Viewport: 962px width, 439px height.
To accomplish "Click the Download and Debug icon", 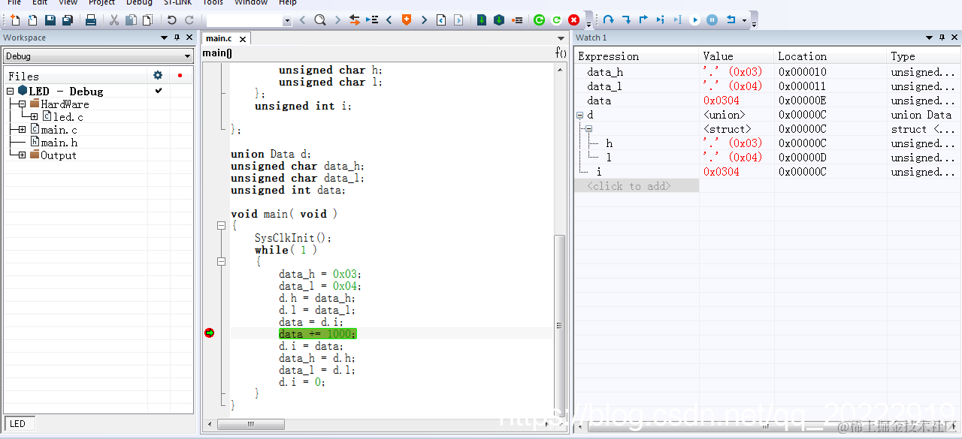I will (x=482, y=20).
